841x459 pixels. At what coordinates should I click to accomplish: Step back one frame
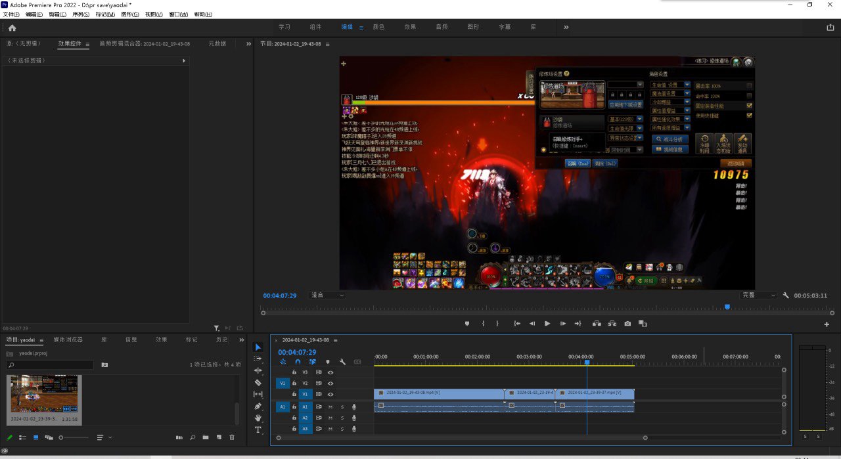tap(532, 324)
